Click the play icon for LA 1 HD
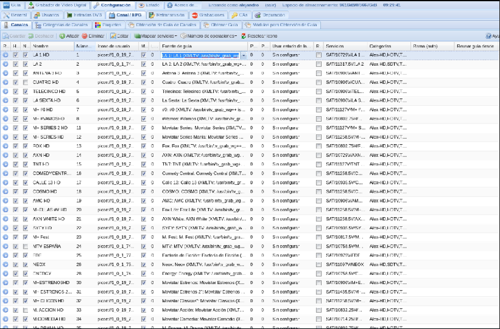This screenshot has height=329, width=500. click(5, 55)
